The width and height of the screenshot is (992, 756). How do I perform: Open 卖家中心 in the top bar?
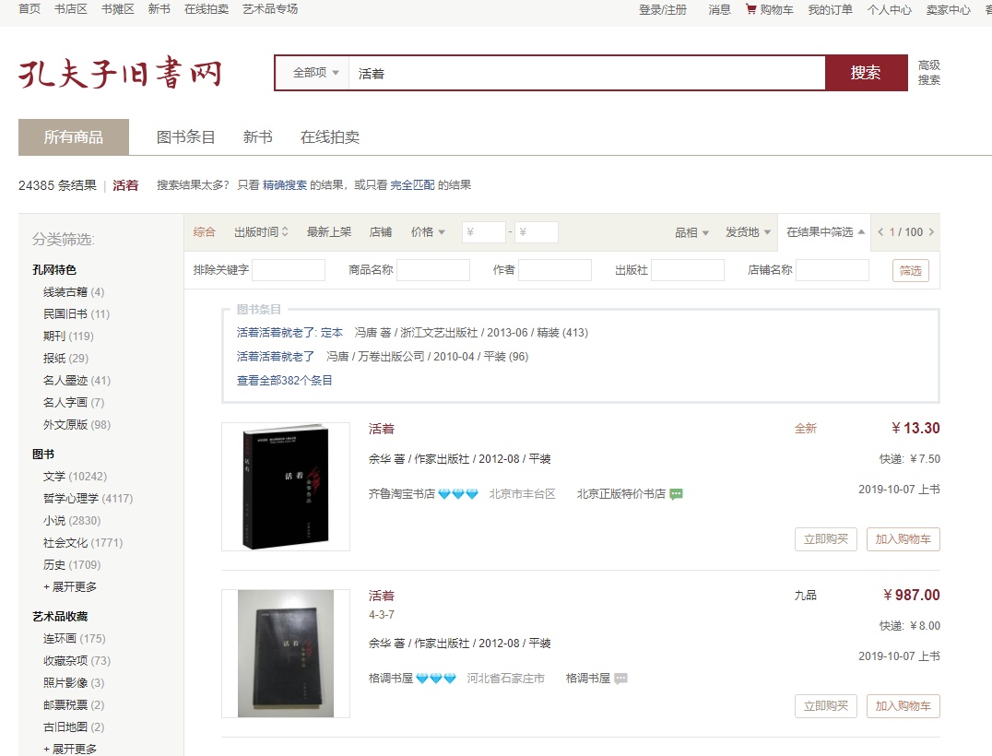click(x=948, y=9)
